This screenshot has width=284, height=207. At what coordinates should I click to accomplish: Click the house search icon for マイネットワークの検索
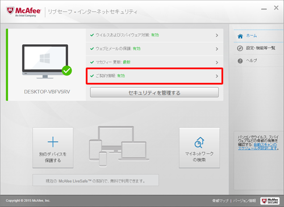tap(199, 142)
